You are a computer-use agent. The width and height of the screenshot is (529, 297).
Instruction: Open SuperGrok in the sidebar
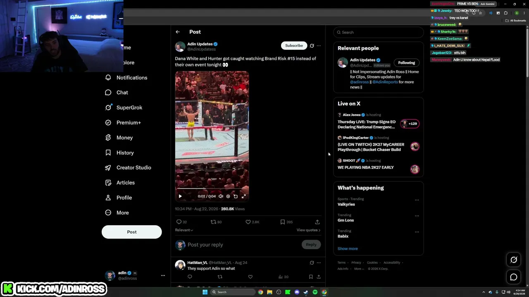124,107
